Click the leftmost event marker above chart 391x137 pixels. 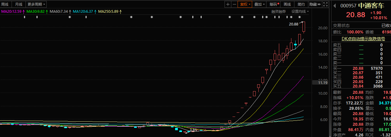[x=25, y=17]
